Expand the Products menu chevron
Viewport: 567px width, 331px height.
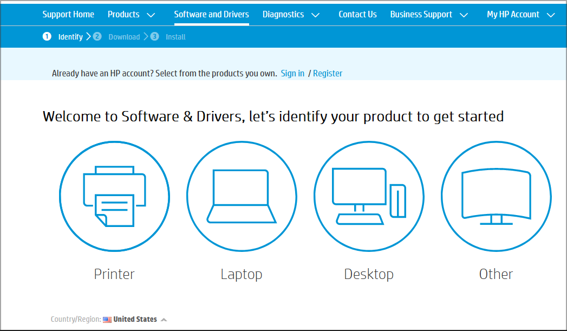[x=151, y=15]
